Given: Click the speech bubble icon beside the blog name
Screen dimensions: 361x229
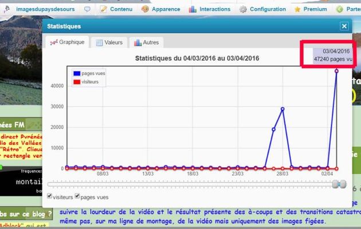Looking at the screenshot, I should coord(87,9).
